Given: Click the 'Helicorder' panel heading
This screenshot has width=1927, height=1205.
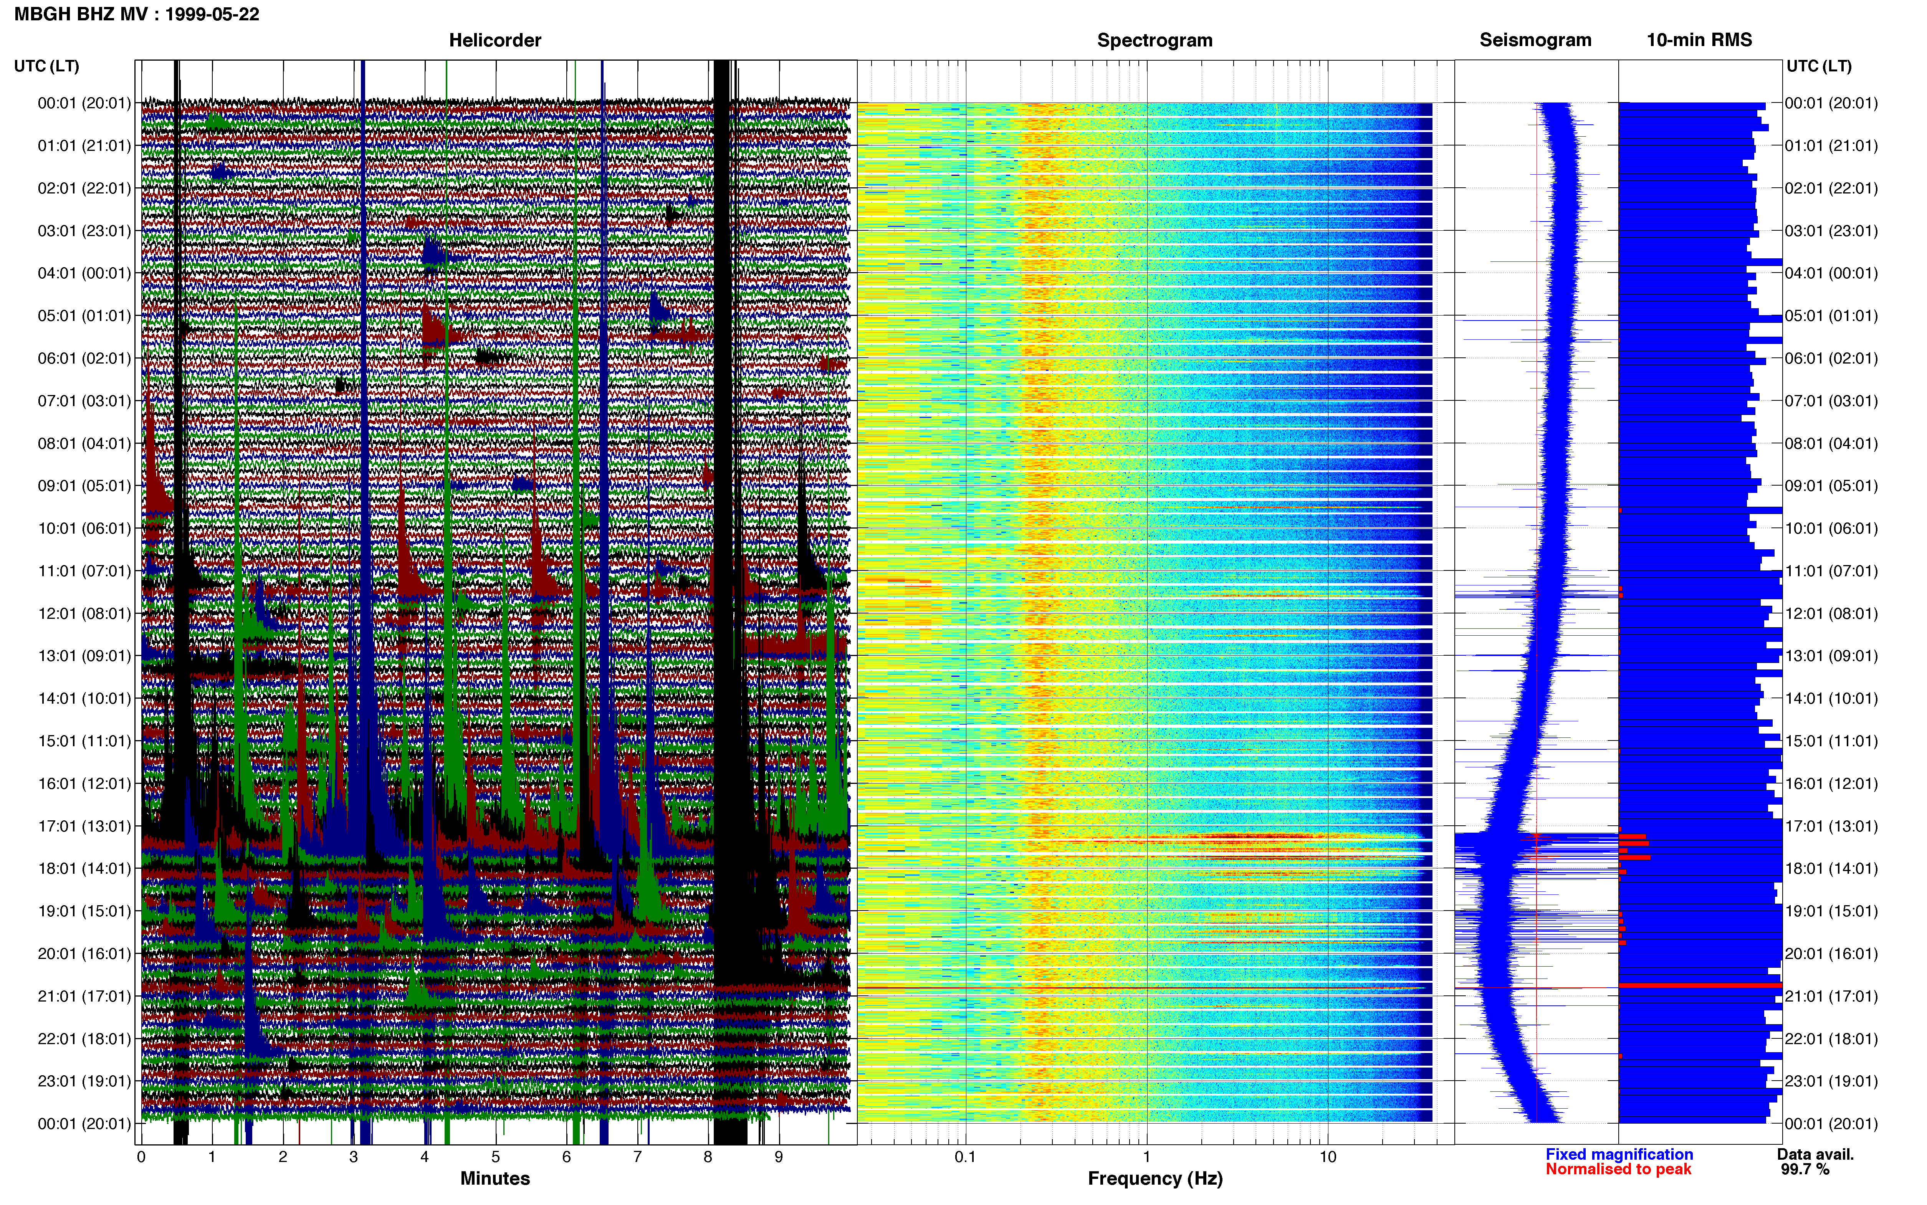Looking at the screenshot, I should coord(495,40).
